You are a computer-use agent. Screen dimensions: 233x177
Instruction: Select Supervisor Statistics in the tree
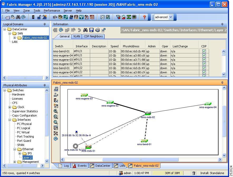click(x=25, y=111)
